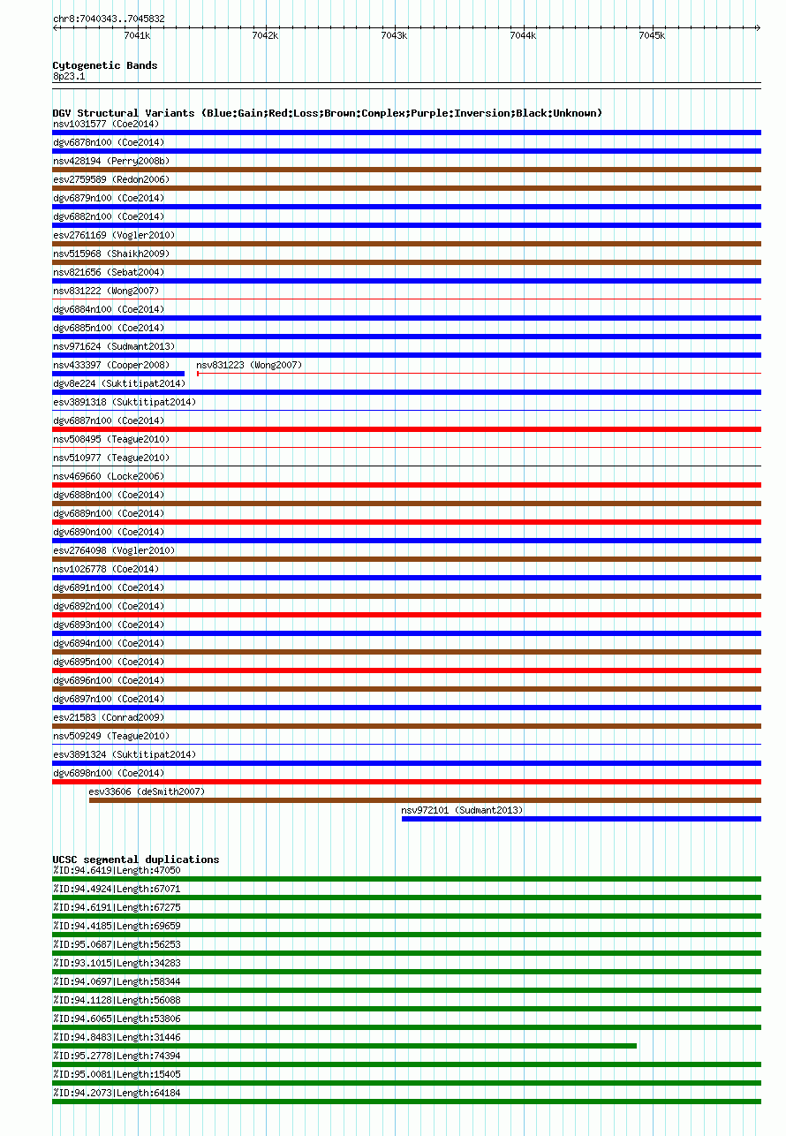Screen dimensions: 786x1136
Task: Click esv3891324 (Suktitipat2014) label
Action: tap(125, 754)
